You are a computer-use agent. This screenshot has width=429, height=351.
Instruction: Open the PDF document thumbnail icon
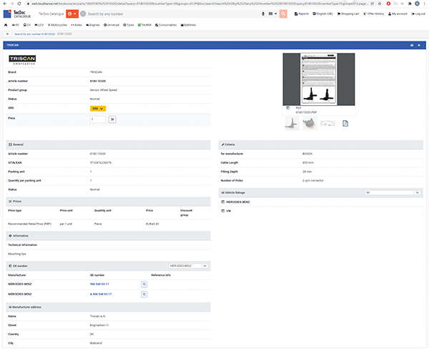coord(345,124)
